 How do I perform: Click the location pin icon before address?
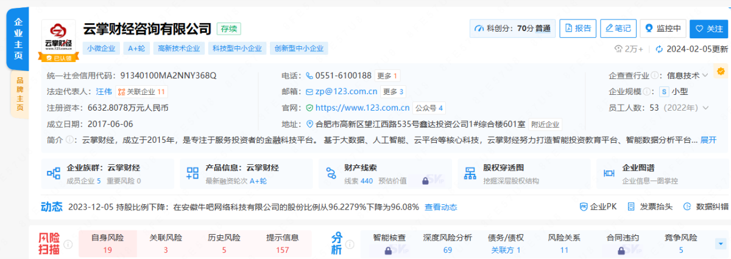point(309,124)
